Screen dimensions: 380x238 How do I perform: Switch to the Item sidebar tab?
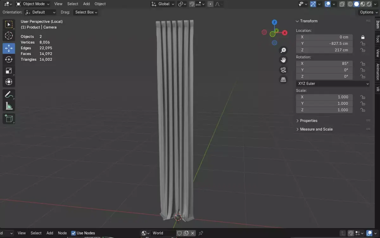[377, 24]
